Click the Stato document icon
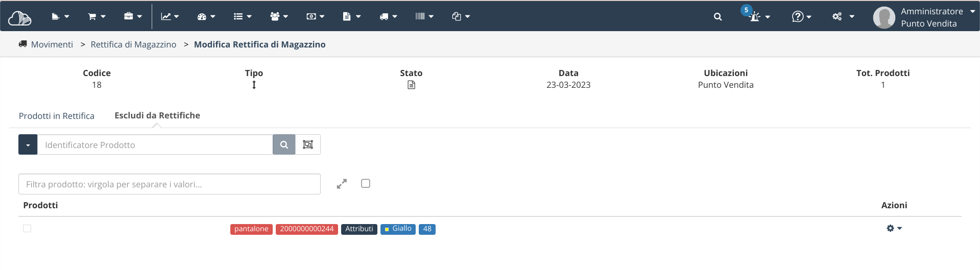 (x=411, y=85)
